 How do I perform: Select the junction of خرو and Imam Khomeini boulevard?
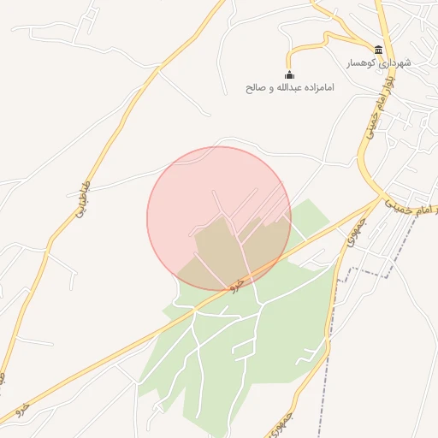[x=381, y=197]
